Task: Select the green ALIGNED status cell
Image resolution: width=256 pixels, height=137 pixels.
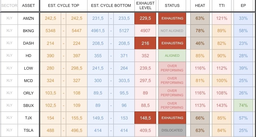Action: pos(172,56)
